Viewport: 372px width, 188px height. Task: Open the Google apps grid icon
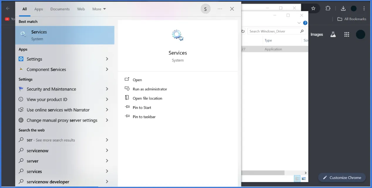347,34
